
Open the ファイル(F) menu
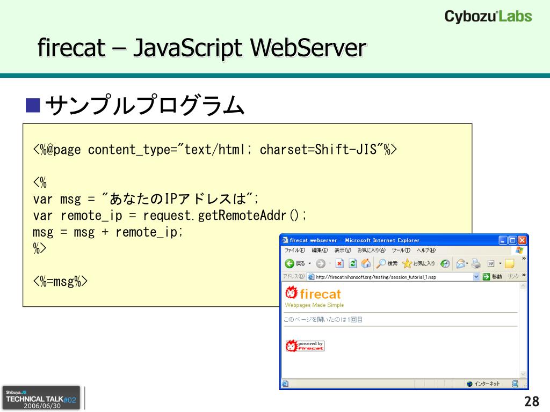pos(295,251)
